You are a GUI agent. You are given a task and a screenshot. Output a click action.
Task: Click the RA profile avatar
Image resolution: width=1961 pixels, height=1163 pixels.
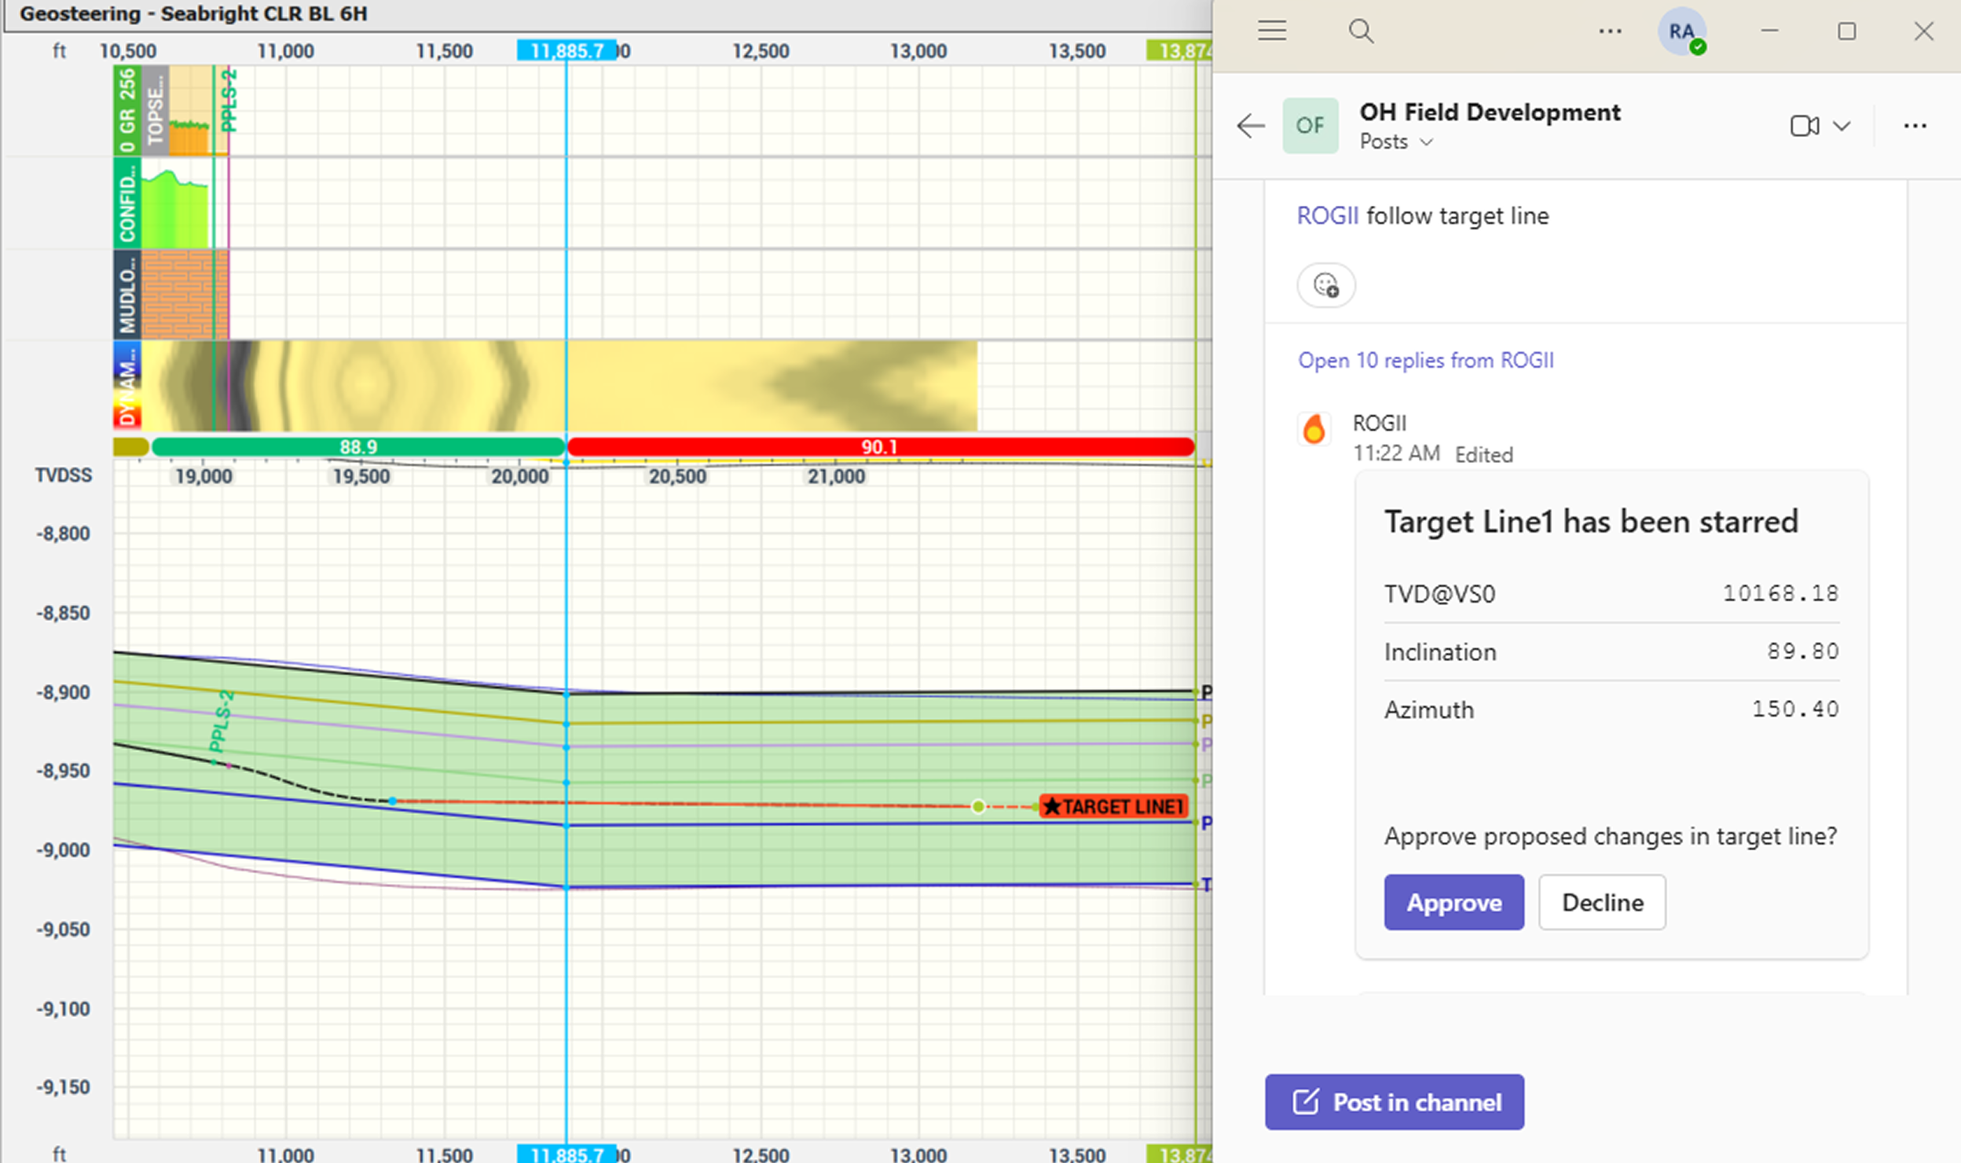(x=1681, y=32)
